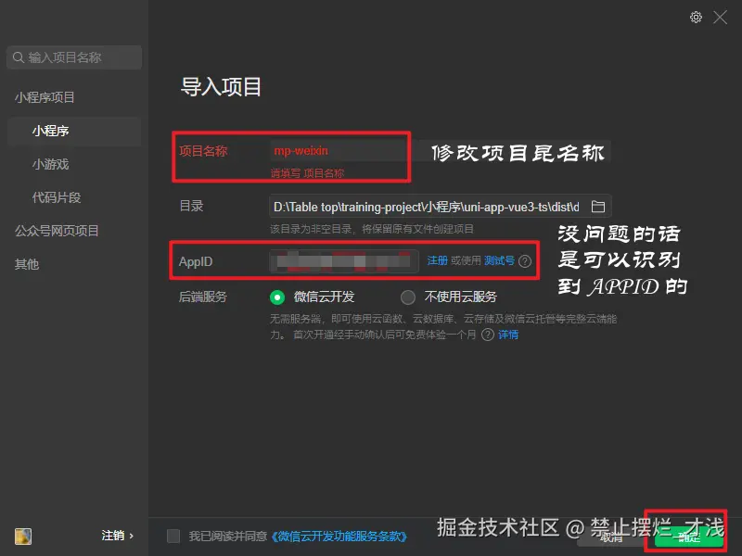Open 微信云开发功能服务条款 link
Image resolution: width=742 pixels, height=556 pixels.
339,537
